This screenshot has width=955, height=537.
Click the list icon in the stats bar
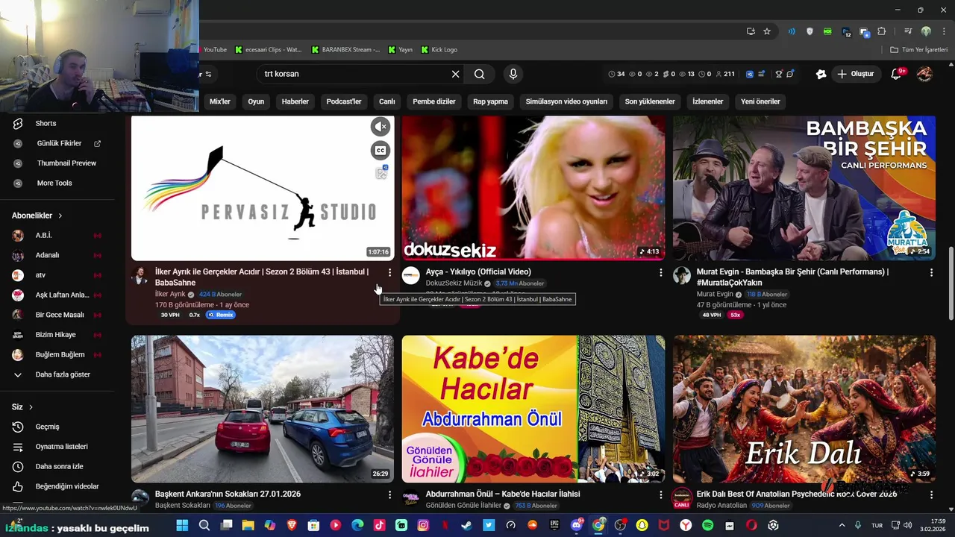[762, 74]
